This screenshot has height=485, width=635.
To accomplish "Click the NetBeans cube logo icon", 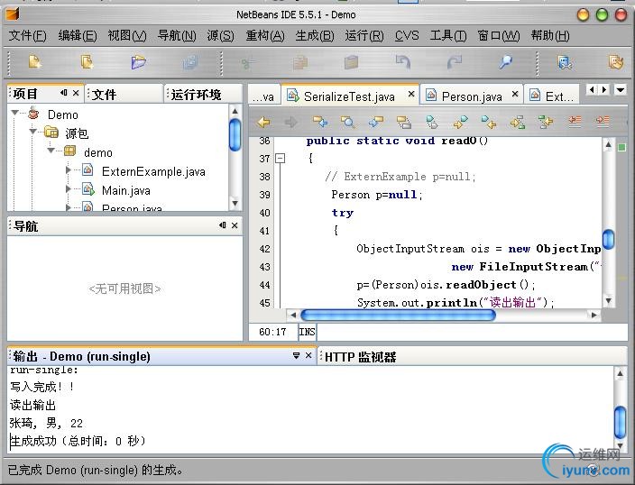I will [x=13, y=14].
